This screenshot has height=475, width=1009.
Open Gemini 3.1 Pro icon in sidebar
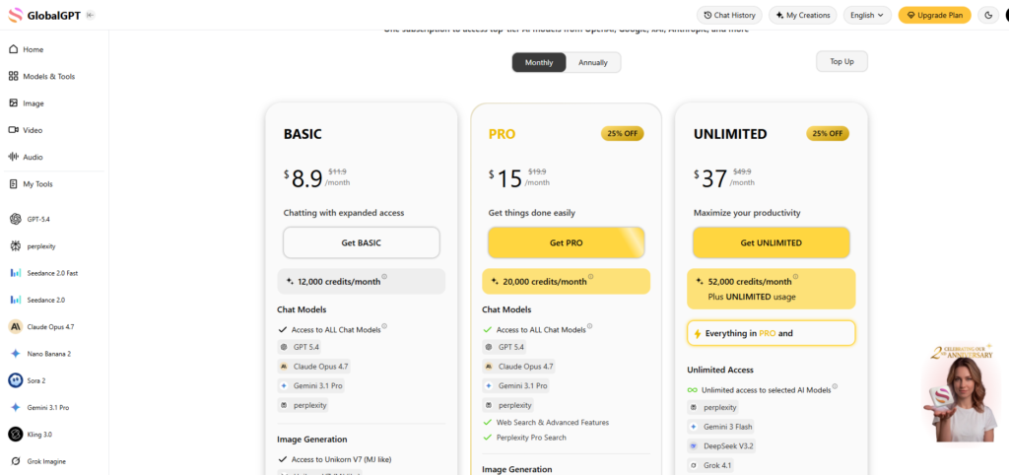[16, 407]
